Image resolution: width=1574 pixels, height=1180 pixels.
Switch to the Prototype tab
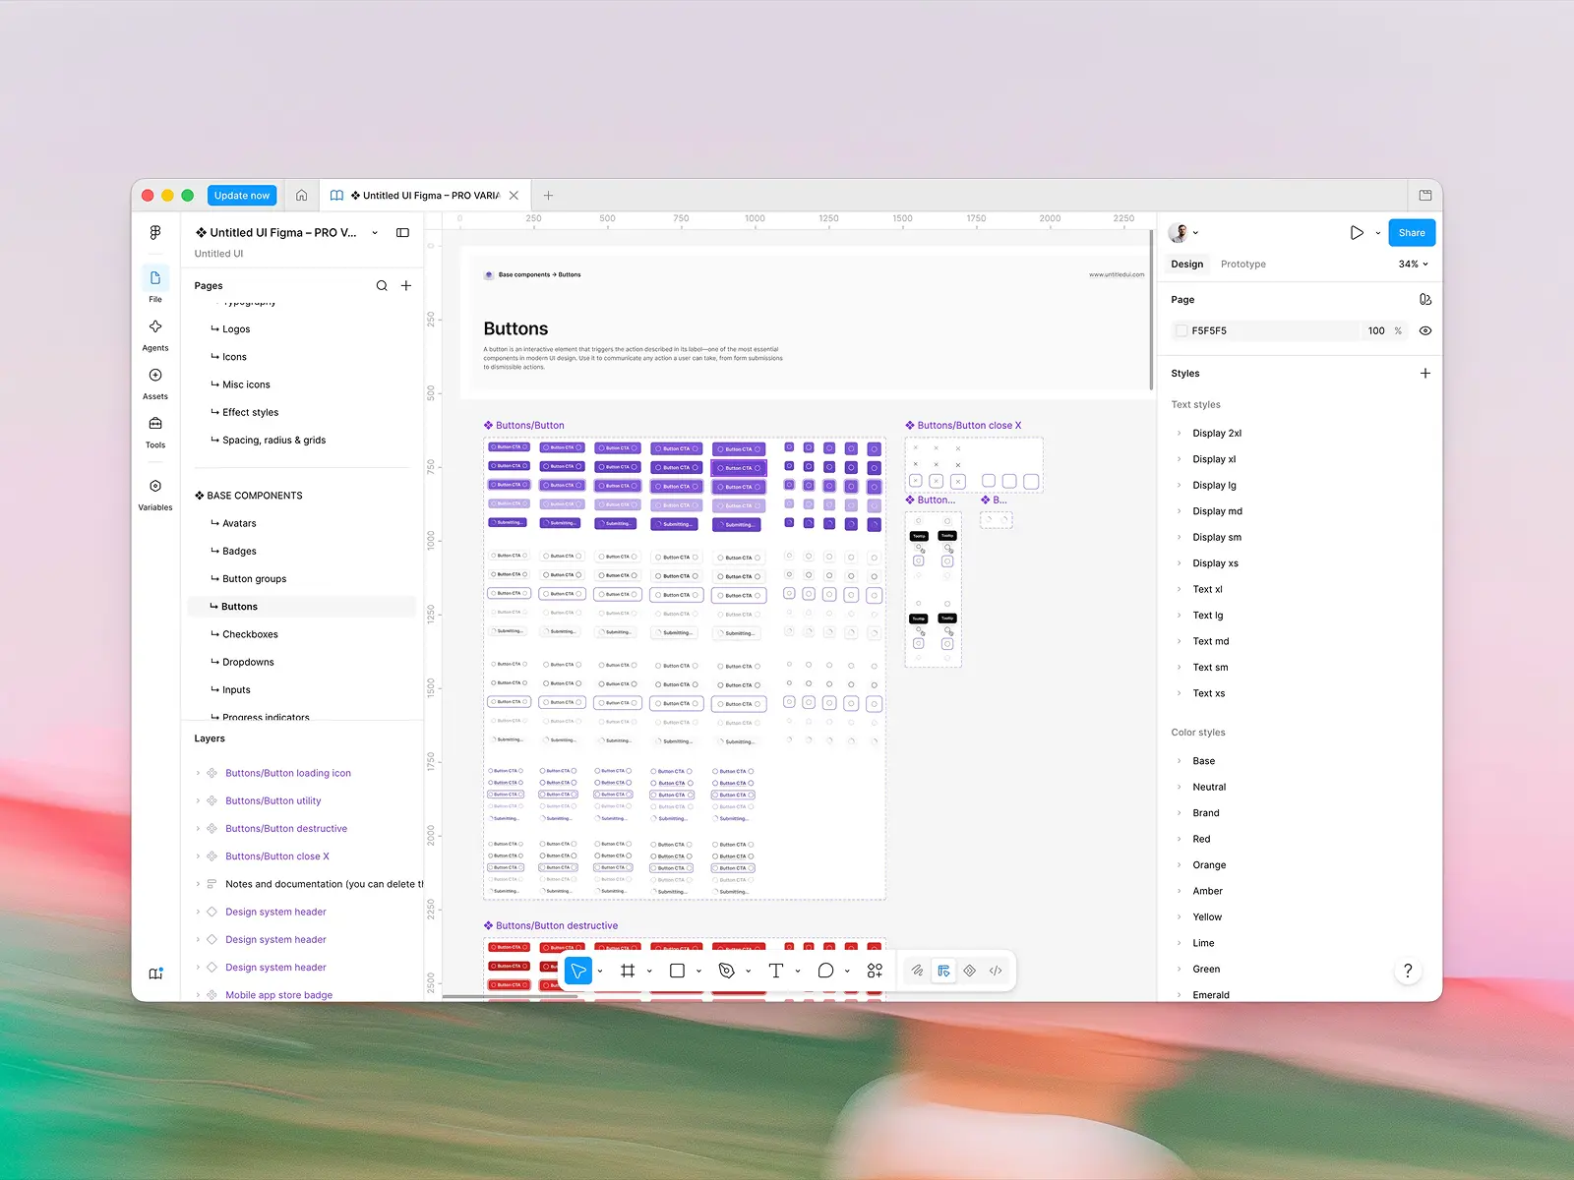coord(1242,265)
